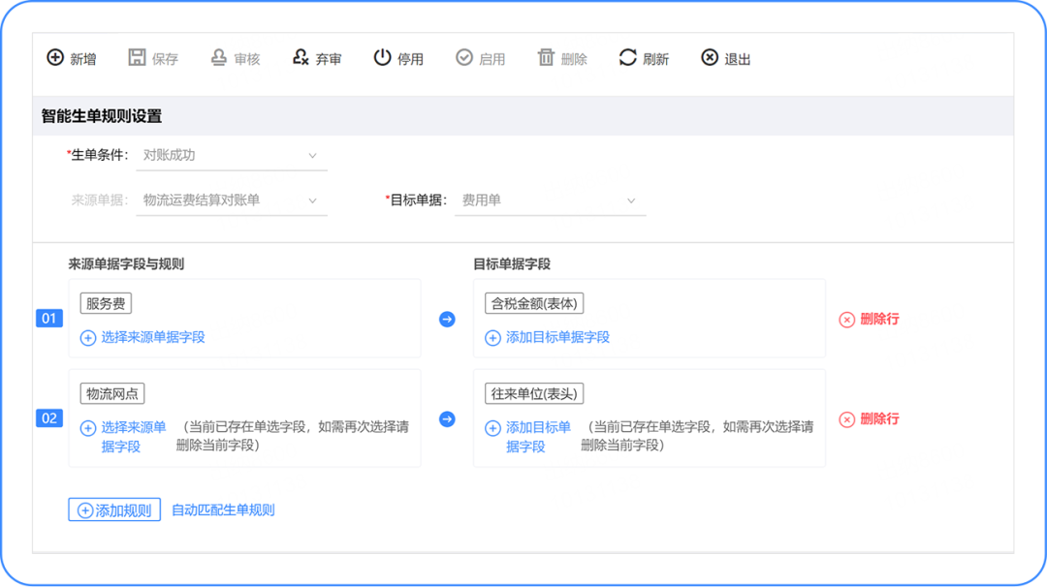Viewport: 1047px width, 587px height.
Task: Open the 目标单据 dropdown showing 费用单
Action: pyautogui.click(x=551, y=201)
